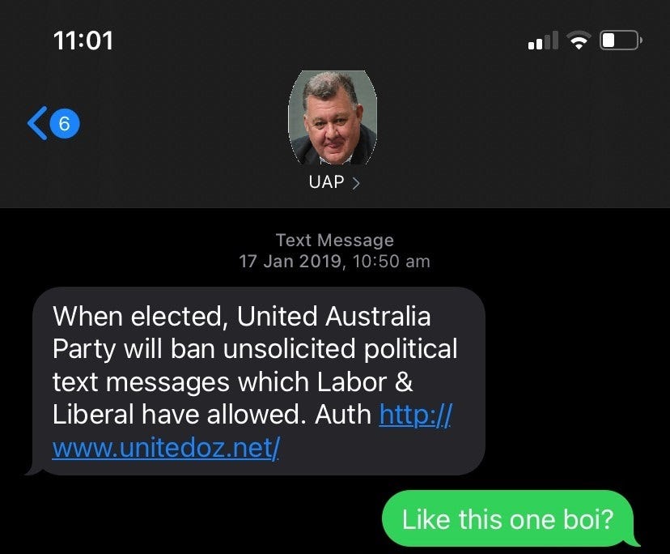Select the green 'Like this one boi?' bubble

[x=507, y=518]
